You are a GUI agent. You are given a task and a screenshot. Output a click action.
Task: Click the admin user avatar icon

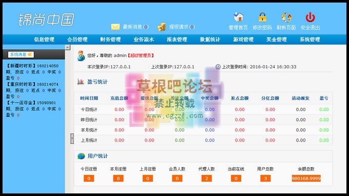(x=81, y=55)
